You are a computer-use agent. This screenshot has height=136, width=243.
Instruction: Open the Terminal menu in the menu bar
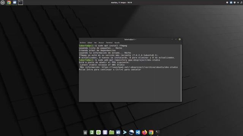coord(109,43)
